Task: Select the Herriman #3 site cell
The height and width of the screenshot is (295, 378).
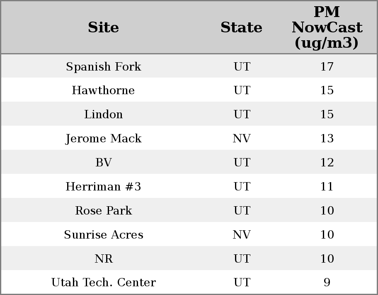Action: coord(103,187)
